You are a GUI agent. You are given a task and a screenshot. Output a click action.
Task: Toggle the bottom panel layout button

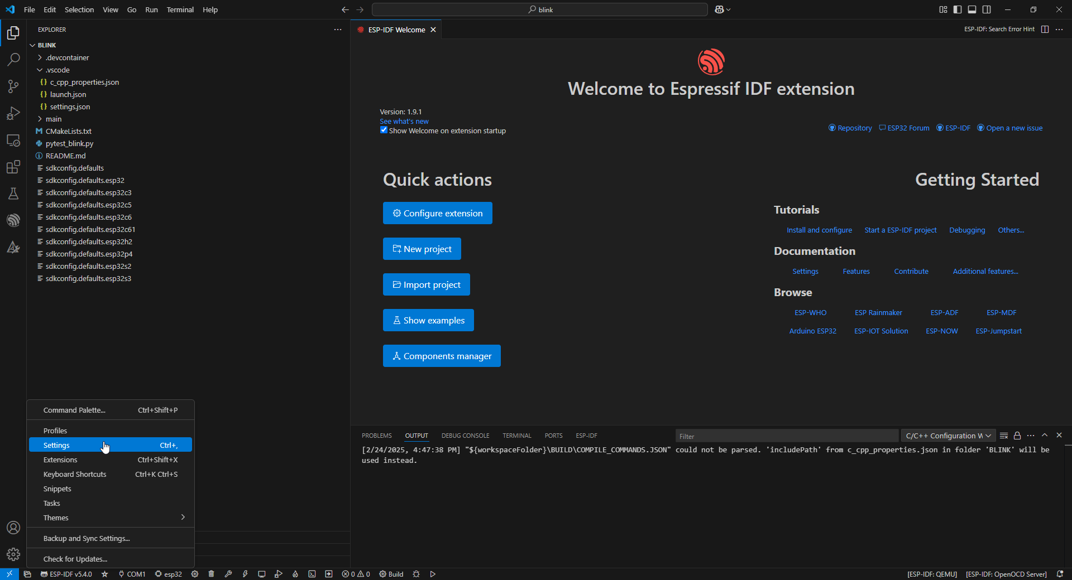tap(972, 9)
